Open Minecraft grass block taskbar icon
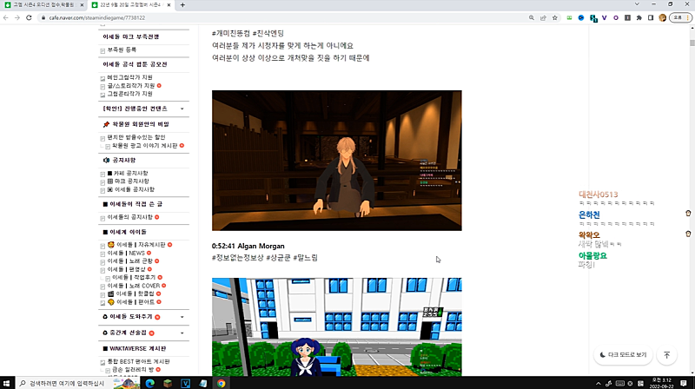This screenshot has width=695, height=389. [x=168, y=383]
